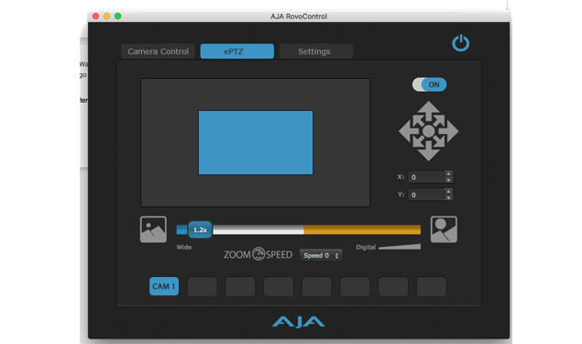The width and height of the screenshot is (582, 344).
Task: Click the yellow minimize window button
Action: click(107, 16)
